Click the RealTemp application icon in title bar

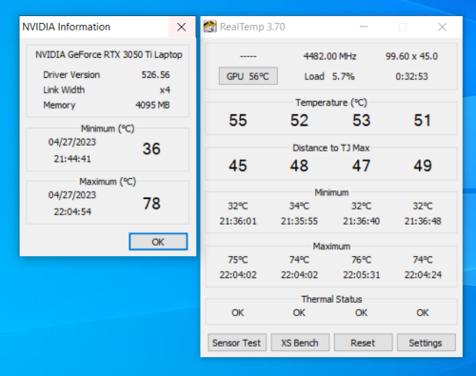(209, 27)
